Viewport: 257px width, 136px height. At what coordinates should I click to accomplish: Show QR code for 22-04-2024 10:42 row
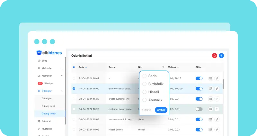click(210, 78)
